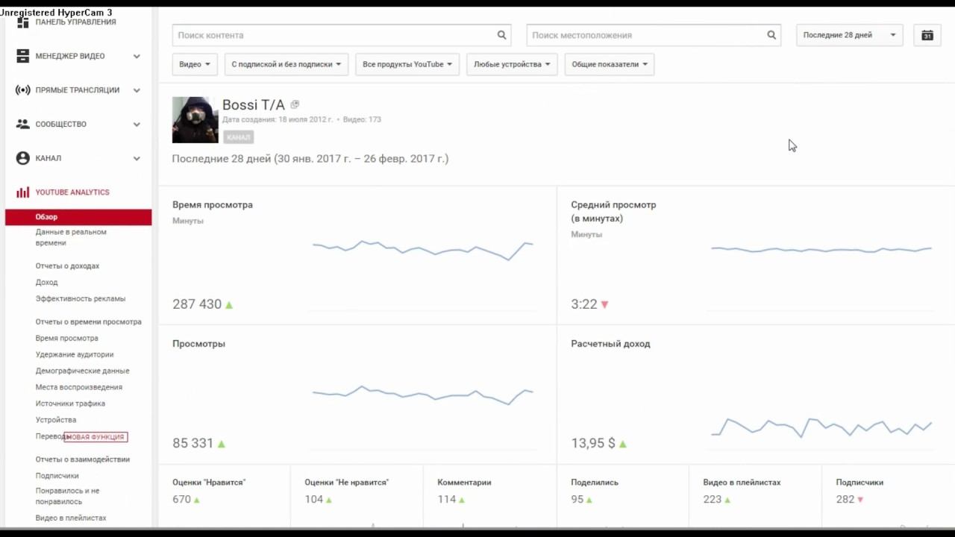Click the dashboard icon in the sidebar
This screenshot has height=537, width=955.
click(23, 22)
